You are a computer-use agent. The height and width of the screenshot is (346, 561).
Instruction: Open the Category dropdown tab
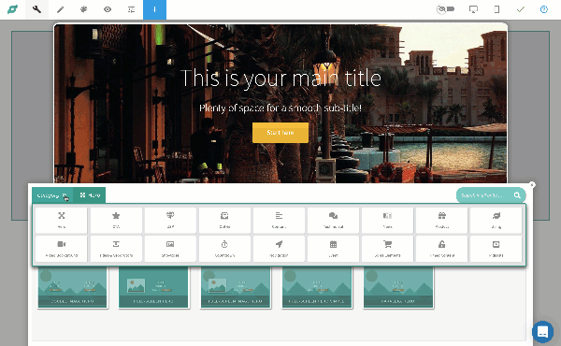52,195
